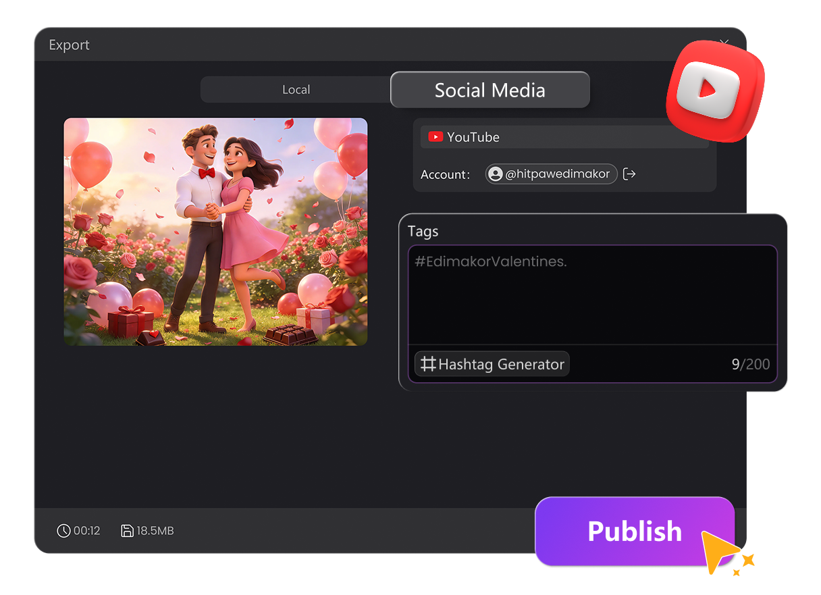Click the hashtag icon on Hashtag Generator
Screen dimensions: 821x595
click(x=428, y=363)
